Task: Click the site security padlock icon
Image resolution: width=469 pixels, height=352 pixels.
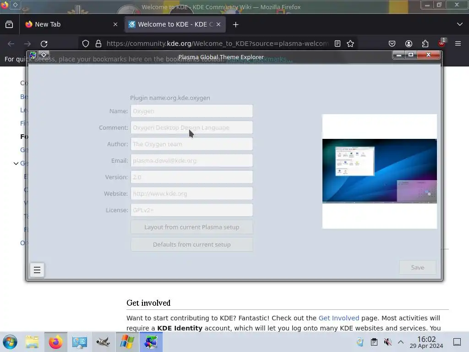Action: tap(98, 44)
